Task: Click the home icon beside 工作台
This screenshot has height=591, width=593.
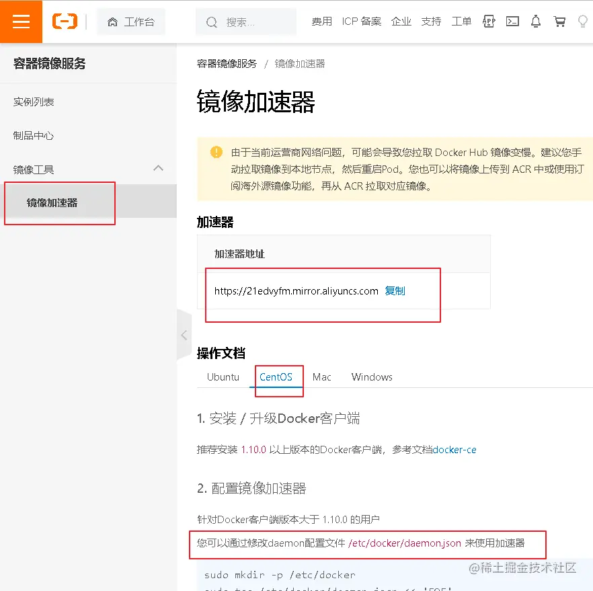Action: point(112,22)
